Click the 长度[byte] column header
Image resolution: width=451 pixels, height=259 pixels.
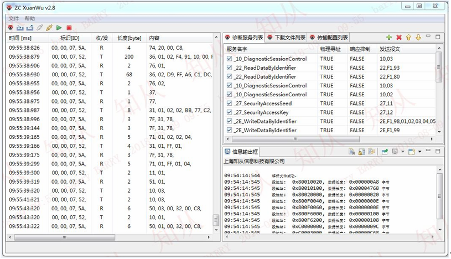(x=129, y=38)
